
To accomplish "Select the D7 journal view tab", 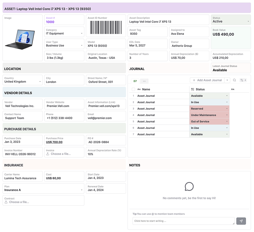I will 135,81.
